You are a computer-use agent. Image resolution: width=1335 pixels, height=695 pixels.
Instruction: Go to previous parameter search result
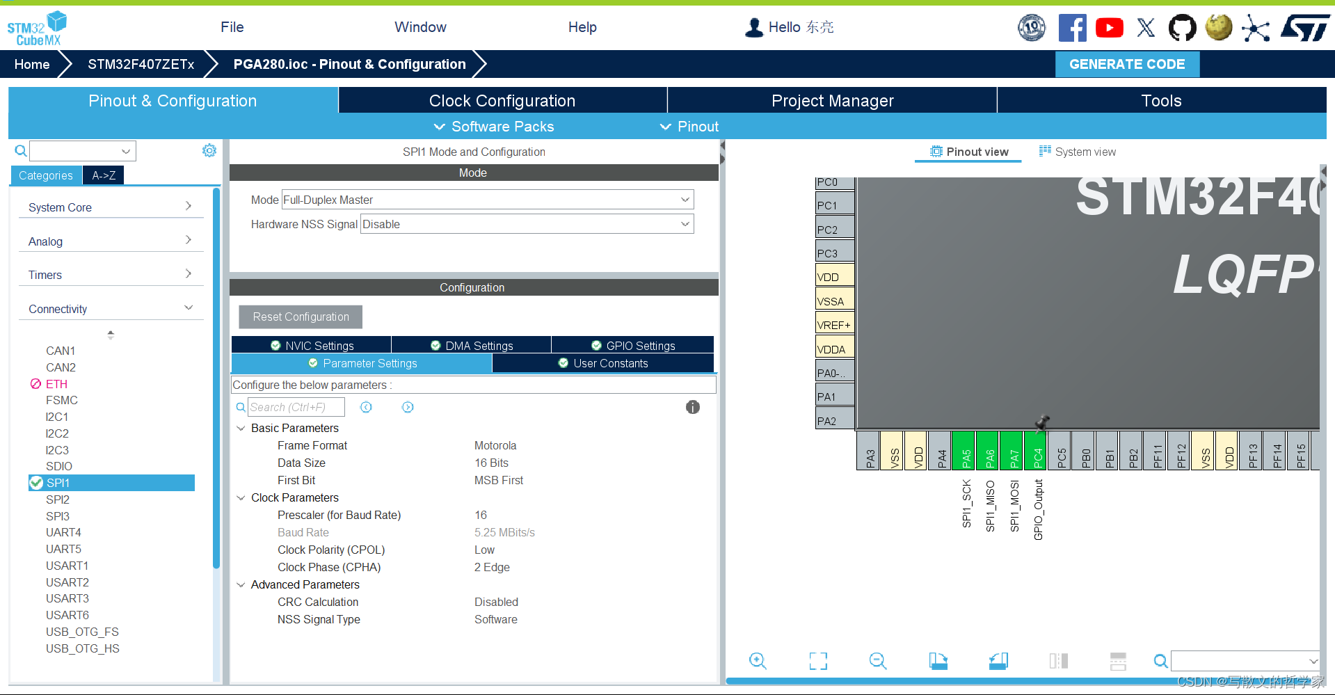tap(366, 407)
